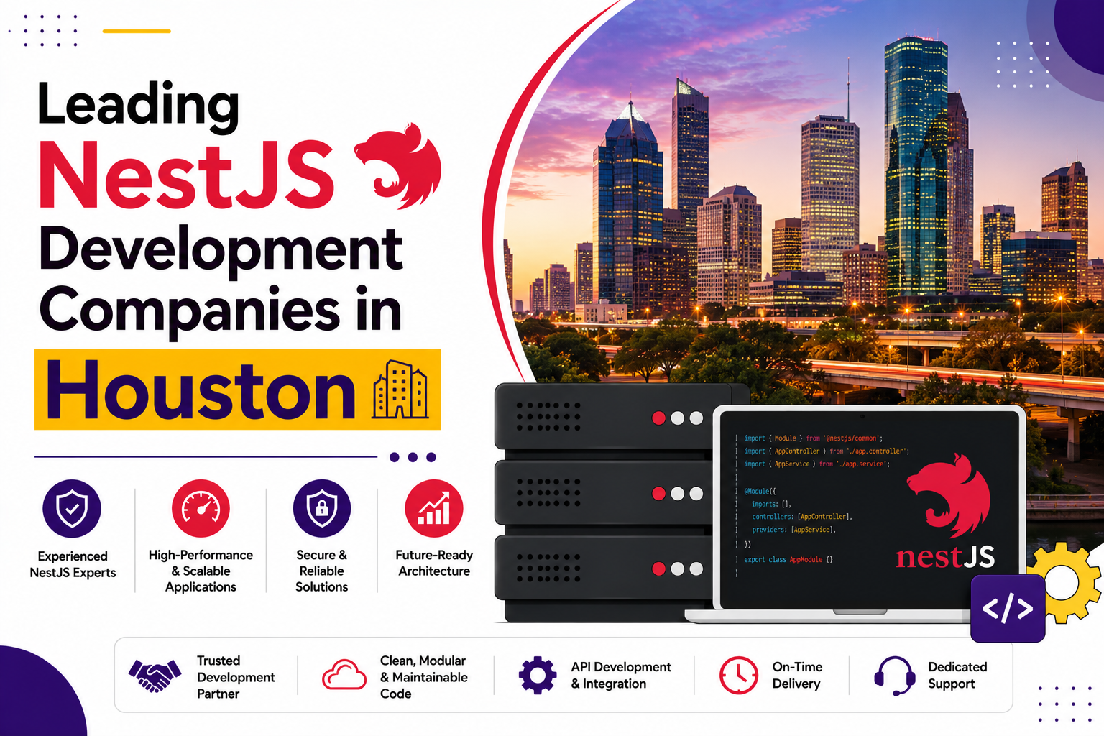
Task: Click 'controllers: [AppController],' code line
Action: point(802,517)
